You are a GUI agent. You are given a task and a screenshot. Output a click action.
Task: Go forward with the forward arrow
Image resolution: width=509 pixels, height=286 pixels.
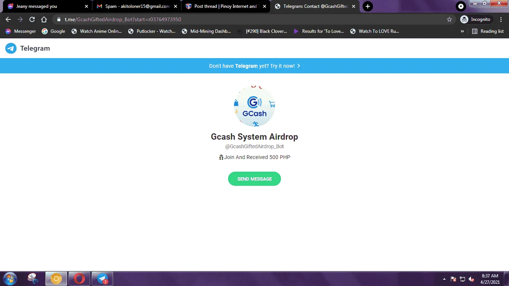[x=20, y=19]
